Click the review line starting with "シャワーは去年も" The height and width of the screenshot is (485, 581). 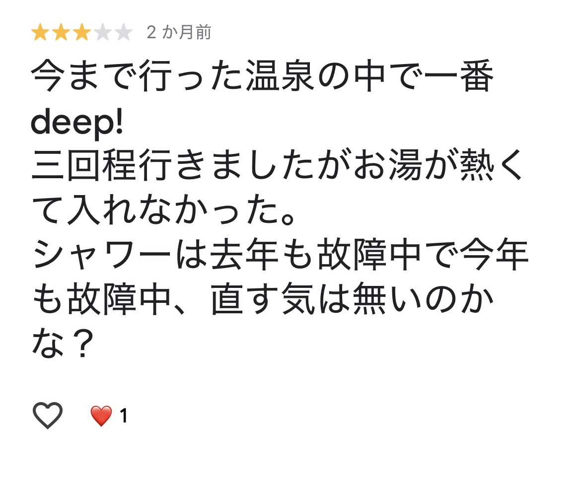[281, 257]
